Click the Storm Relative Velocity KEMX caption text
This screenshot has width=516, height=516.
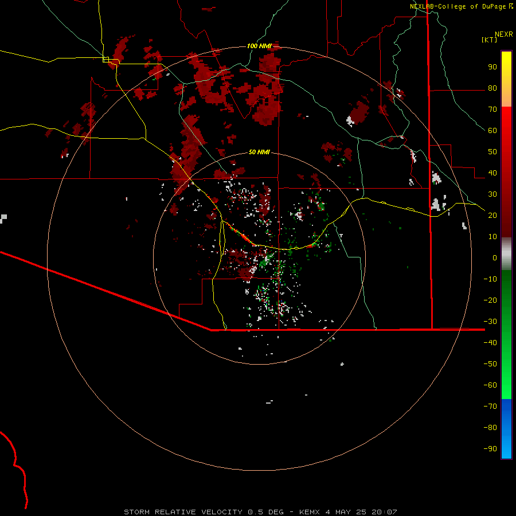pos(260,512)
